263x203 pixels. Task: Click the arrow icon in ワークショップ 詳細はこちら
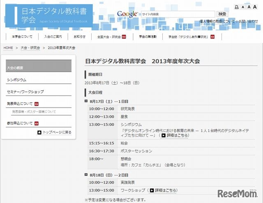pyautogui.click(x=152, y=190)
